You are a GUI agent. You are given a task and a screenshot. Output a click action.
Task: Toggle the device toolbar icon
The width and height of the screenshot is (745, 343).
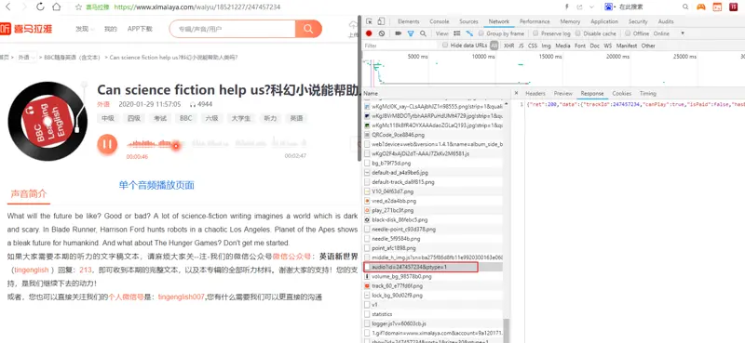point(381,21)
